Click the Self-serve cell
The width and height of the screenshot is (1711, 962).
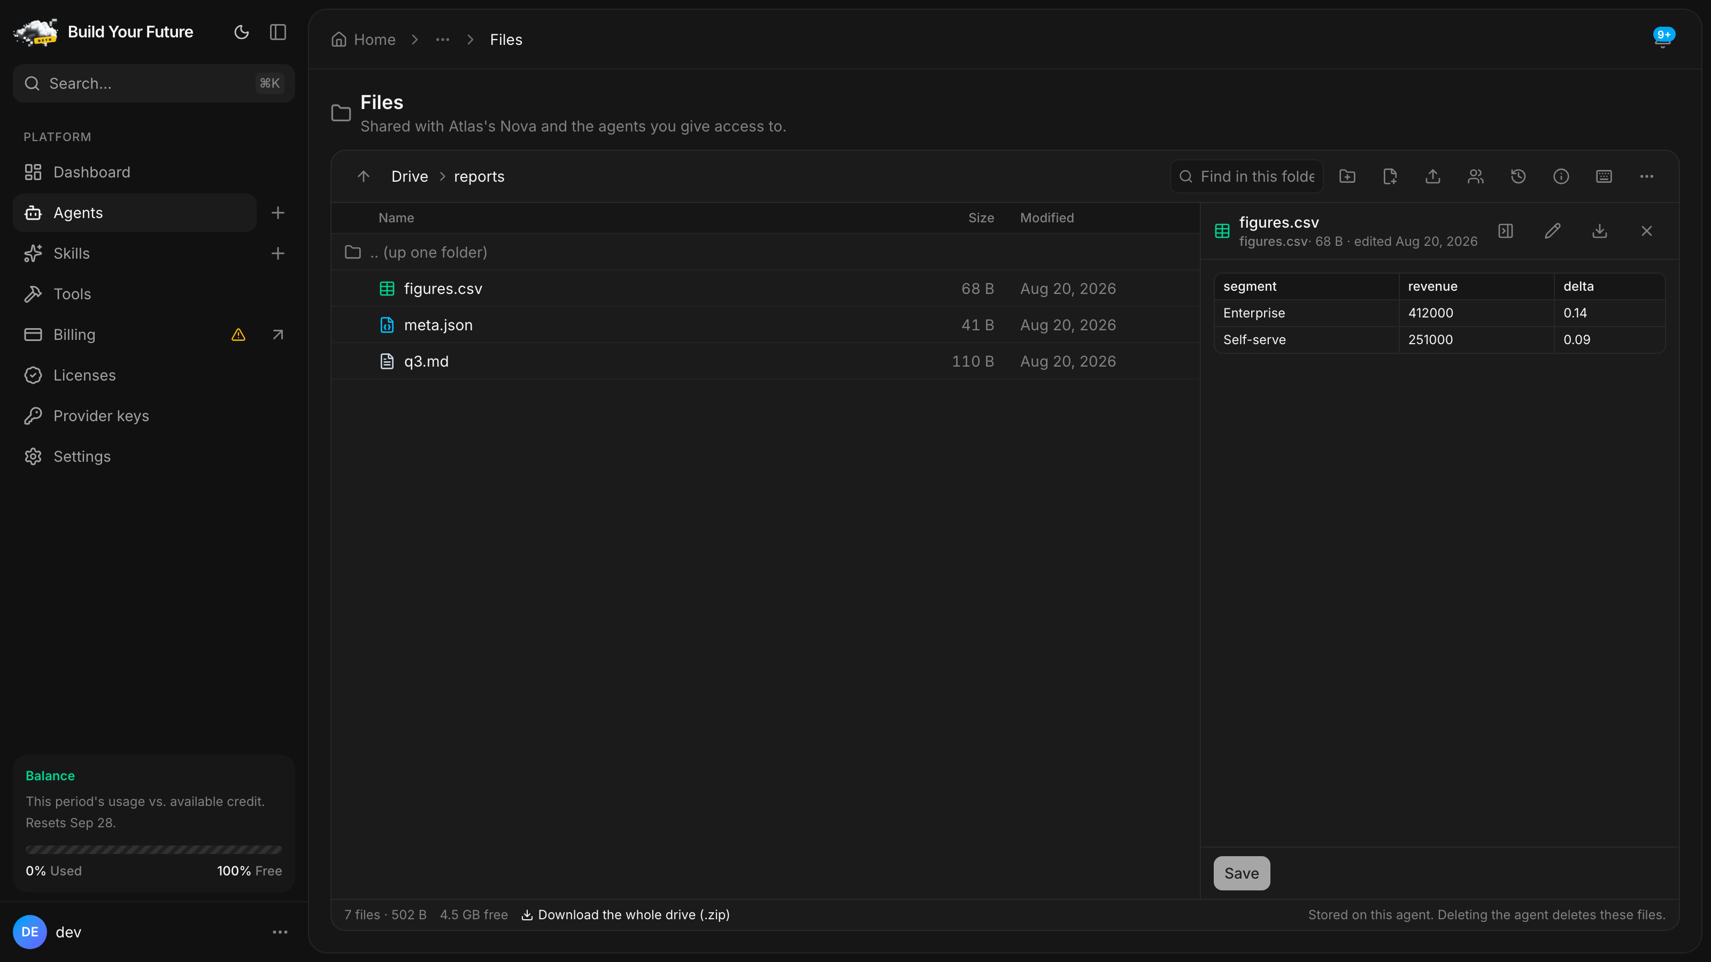(1306, 339)
